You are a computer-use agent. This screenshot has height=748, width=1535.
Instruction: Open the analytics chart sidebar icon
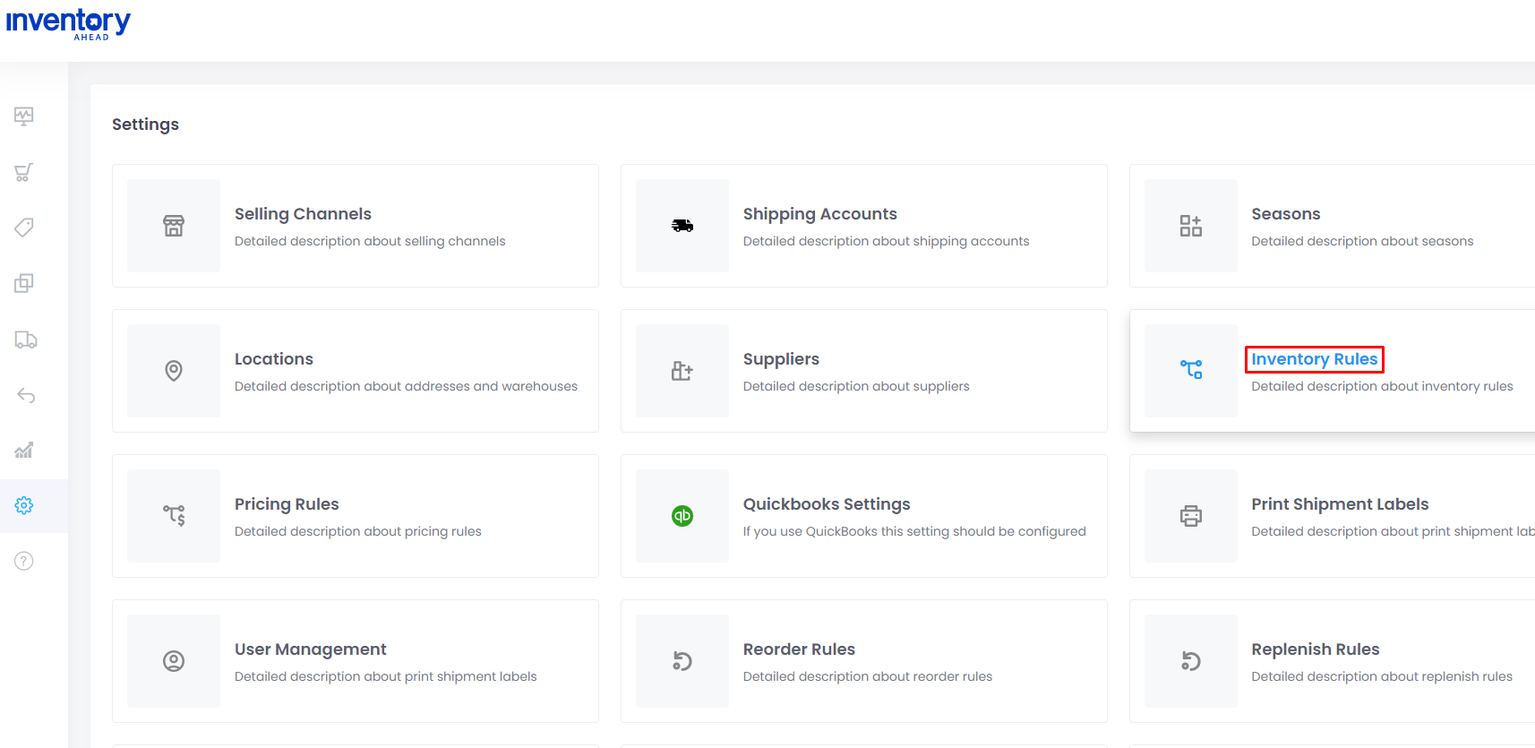point(24,450)
